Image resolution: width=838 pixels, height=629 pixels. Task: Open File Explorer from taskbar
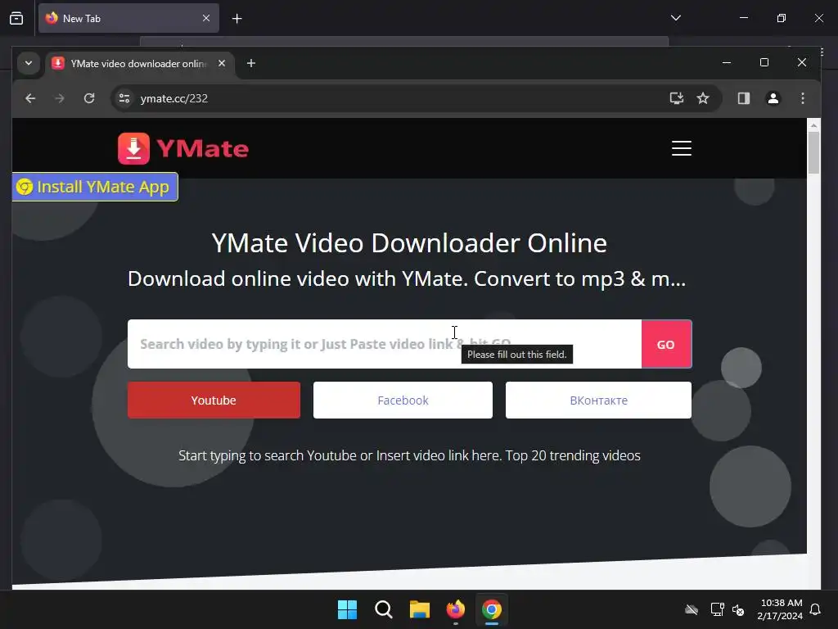pyautogui.click(x=420, y=609)
